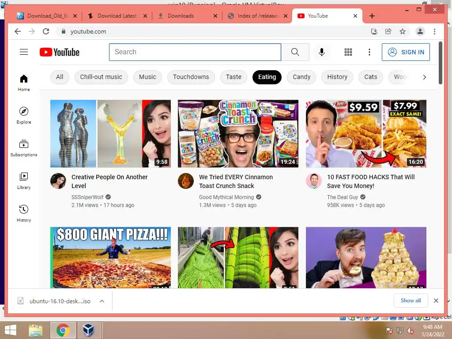Expand the ubuntu iso download options chevron
This screenshot has width=452, height=339.
(x=102, y=301)
